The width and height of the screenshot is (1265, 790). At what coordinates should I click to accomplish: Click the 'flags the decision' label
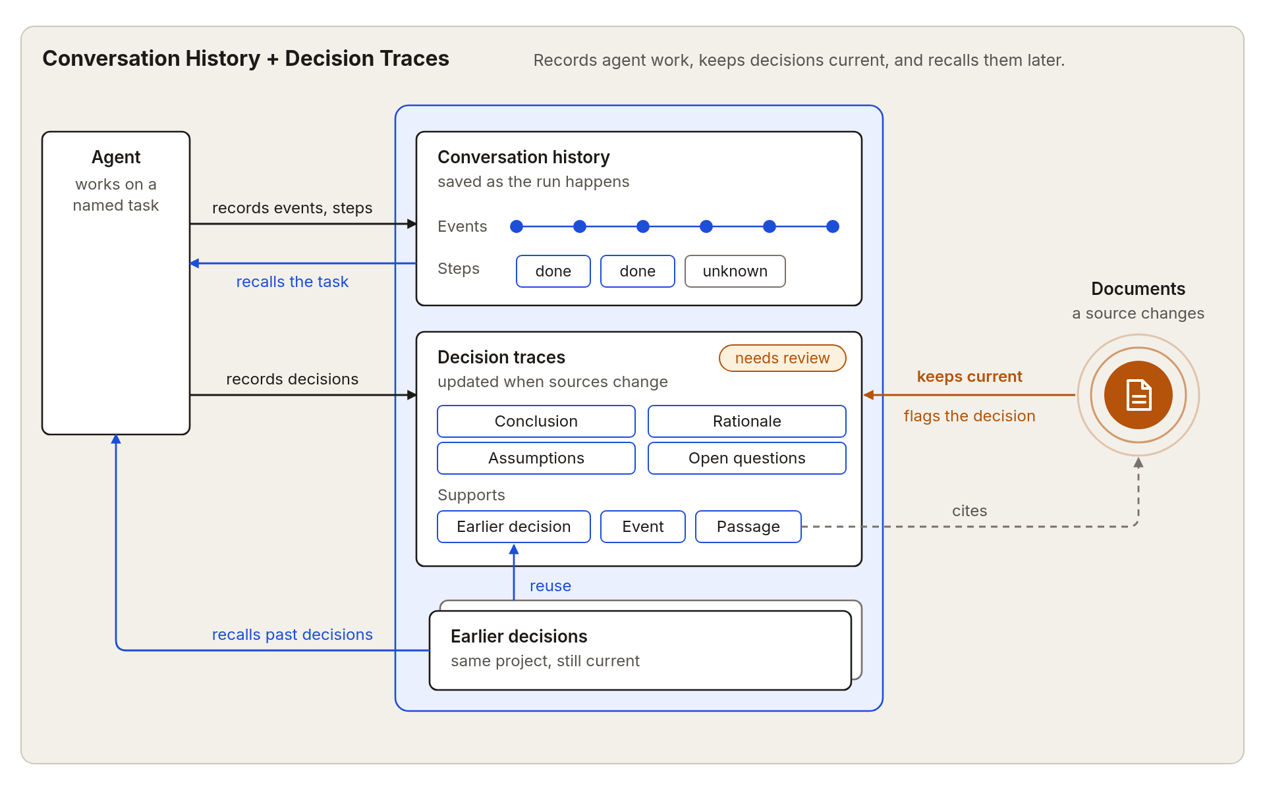coord(970,416)
